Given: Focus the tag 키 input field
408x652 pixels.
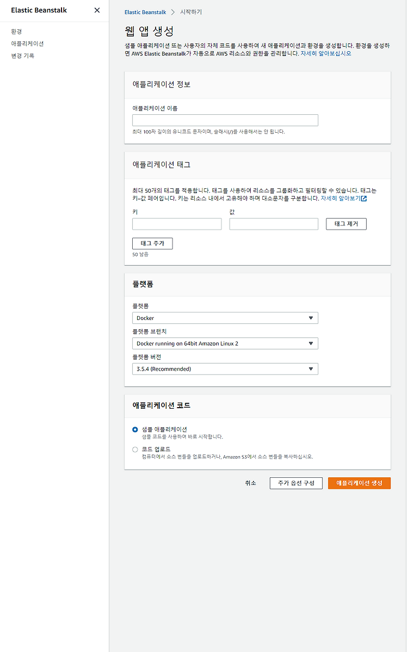Looking at the screenshot, I should 177,224.
